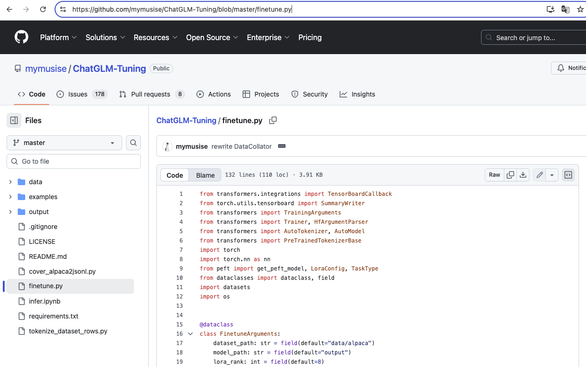The height and width of the screenshot is (367, 586).
Task: Click the search files magnifier button
Action: click(x=133, y=143)
